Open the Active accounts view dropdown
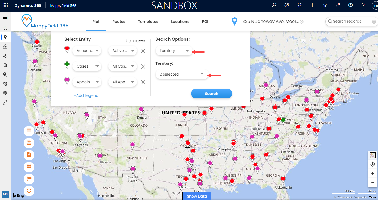Viewport: 378px width, 200px height. [122, 51]
